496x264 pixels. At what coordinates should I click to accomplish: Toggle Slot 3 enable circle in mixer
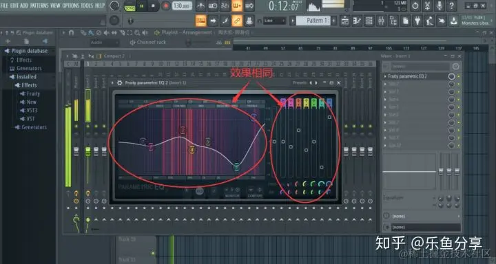[x=451, y=91]
